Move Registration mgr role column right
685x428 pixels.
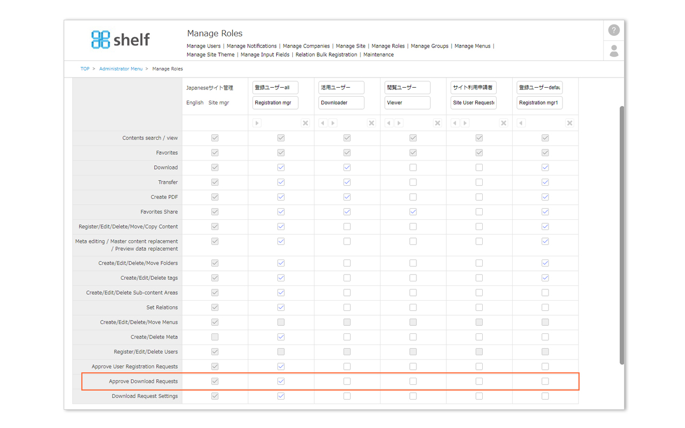(257, 123)
